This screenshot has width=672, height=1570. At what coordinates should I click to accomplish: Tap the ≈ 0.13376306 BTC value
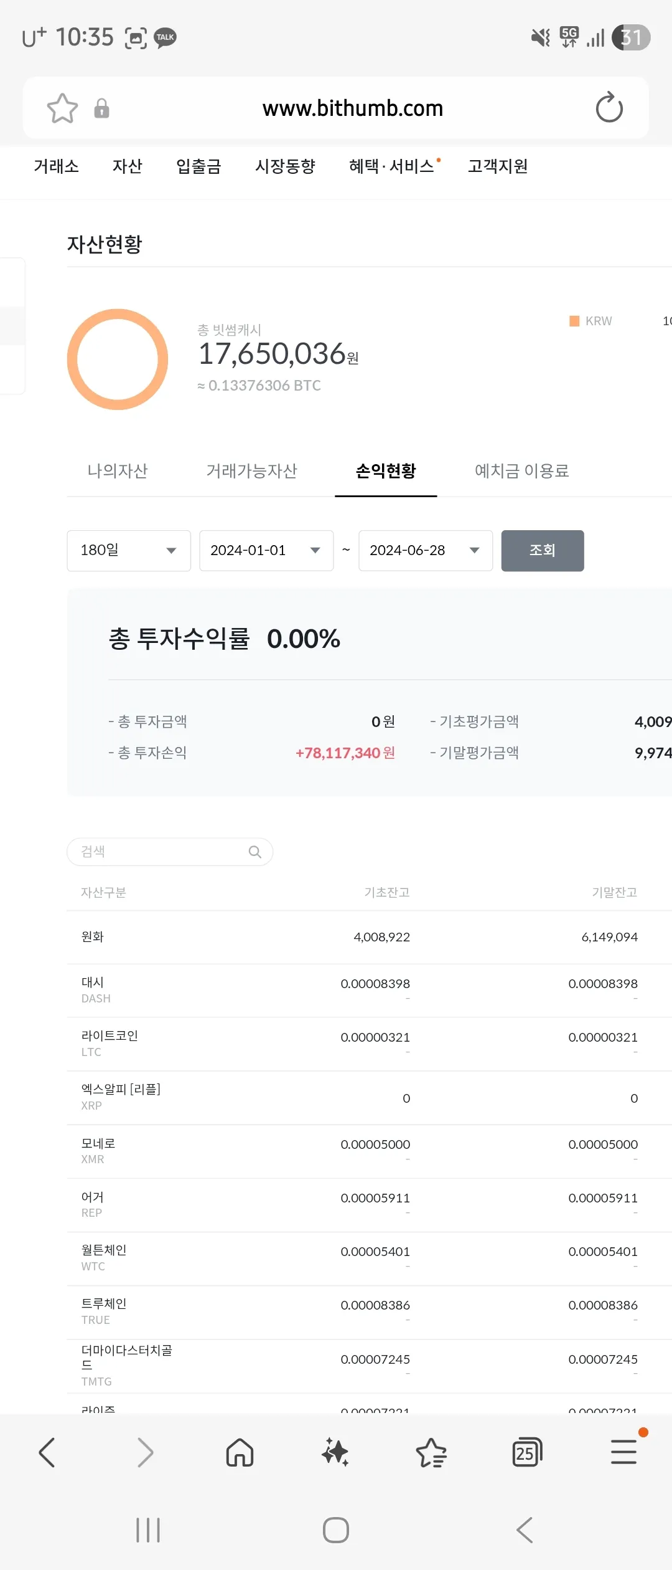pyautogui.click(x=259, y=386)
